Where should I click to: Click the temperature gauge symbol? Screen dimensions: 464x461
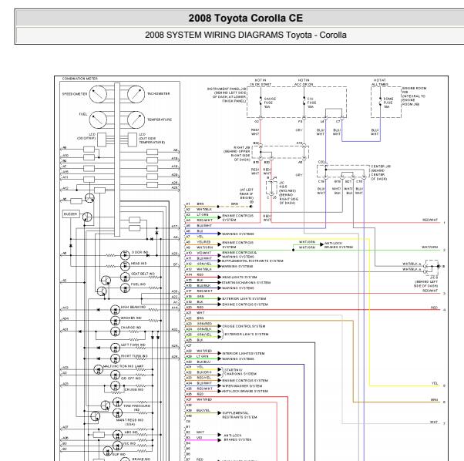pyautogui.click(x=136, y=119)
